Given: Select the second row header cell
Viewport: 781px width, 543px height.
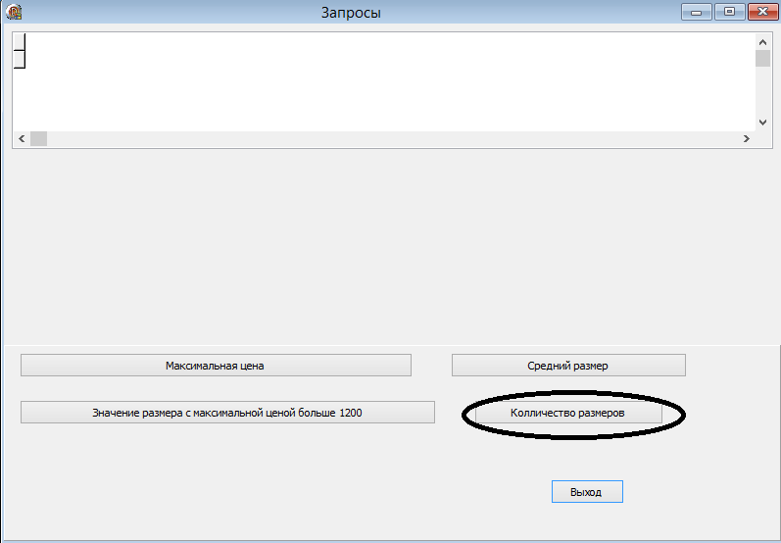Looking at the screenshot, I should point(19,59).
